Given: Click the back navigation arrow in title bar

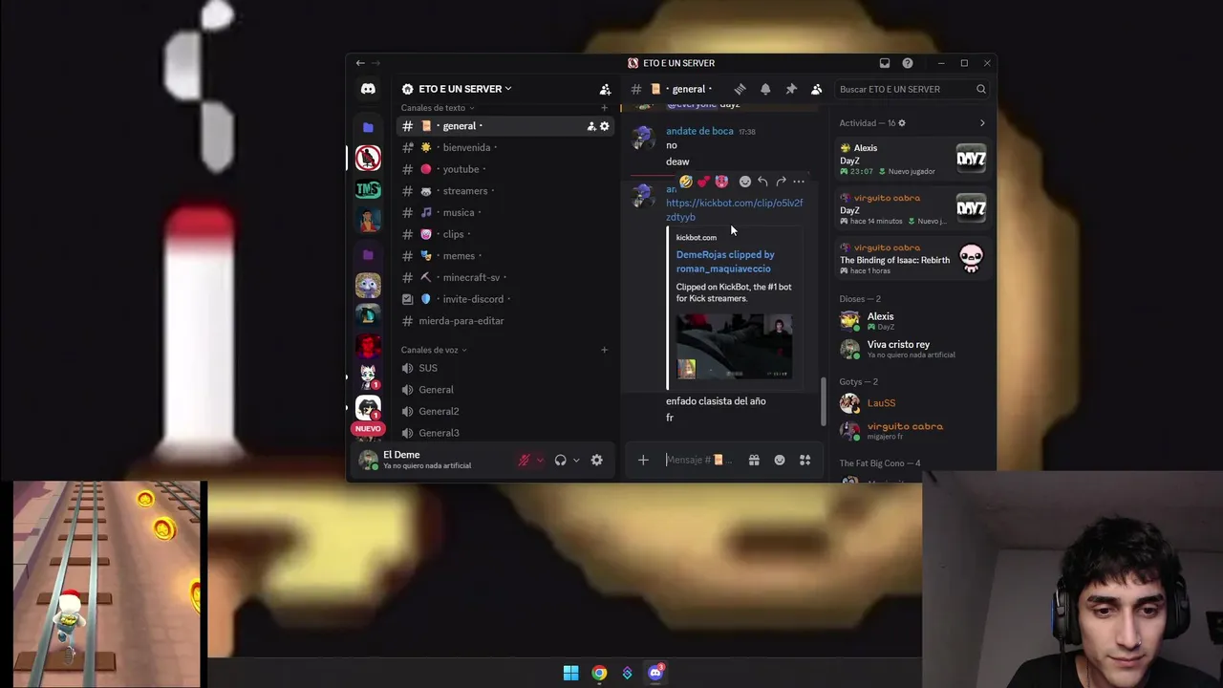Looking at the screenshot, I should [360, 63].
